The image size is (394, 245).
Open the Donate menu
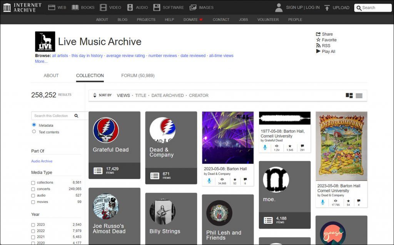pos(192,20)
